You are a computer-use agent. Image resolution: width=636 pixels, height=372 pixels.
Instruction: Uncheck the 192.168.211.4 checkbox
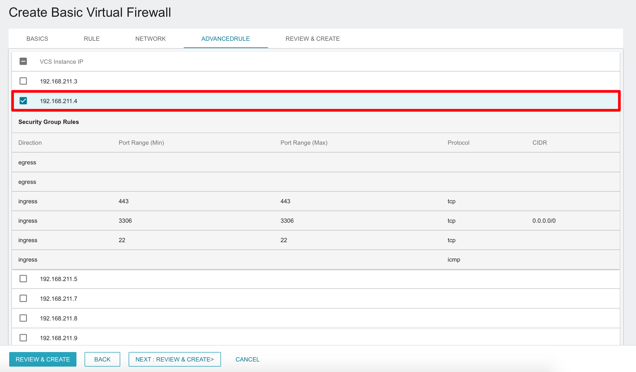[x=23, y=101]
